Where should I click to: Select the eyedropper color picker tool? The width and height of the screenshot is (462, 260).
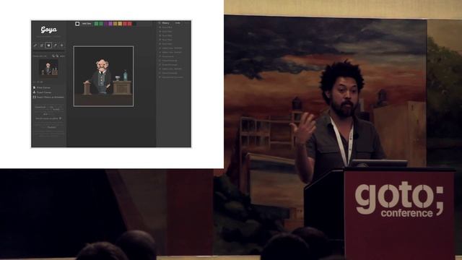[55, 45]
